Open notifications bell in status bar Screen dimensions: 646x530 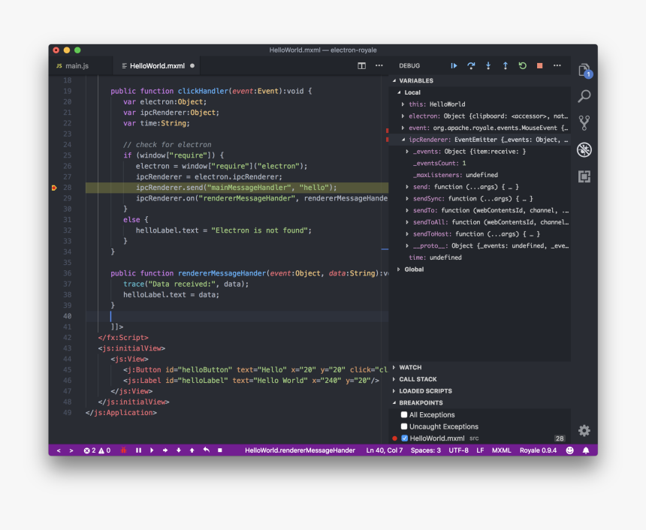[x=586, y=450]
